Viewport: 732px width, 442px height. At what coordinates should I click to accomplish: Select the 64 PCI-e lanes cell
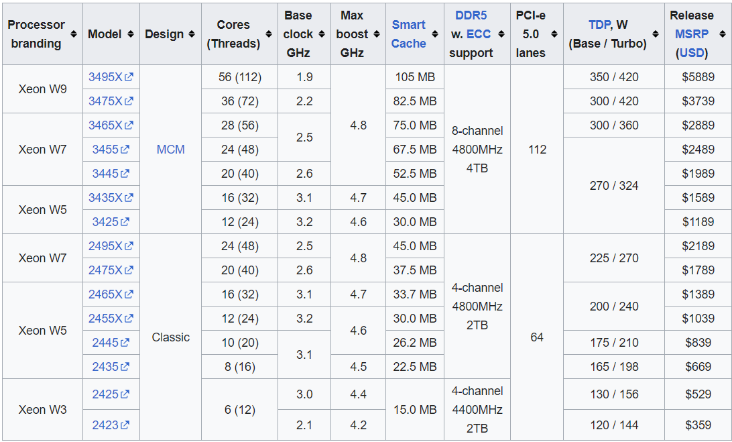click(537, 337)
